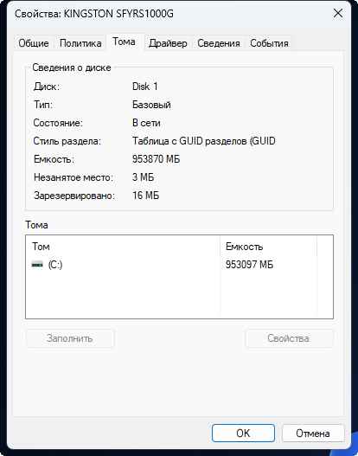Click the В сети status value

point(146,123)
